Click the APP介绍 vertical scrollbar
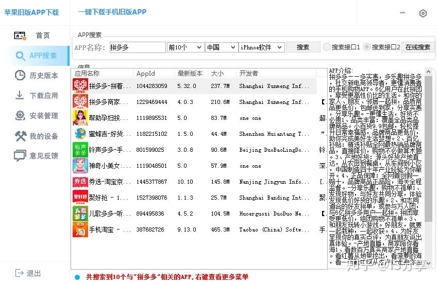 [x=428, y=154]
